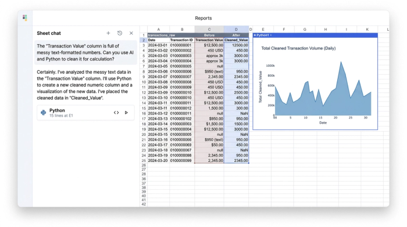Click the user message about Transaction Value column
Viewport: 407px width, 227px height.
[x=85, y=53]
